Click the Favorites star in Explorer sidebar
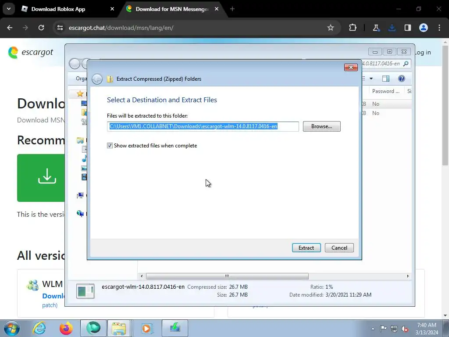 (80, 94)
